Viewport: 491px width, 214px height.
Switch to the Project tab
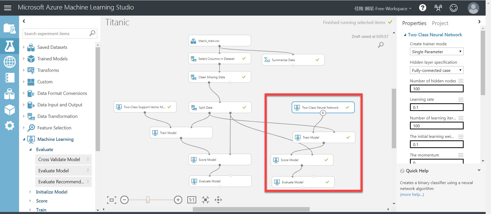click(x=440, y=23)
